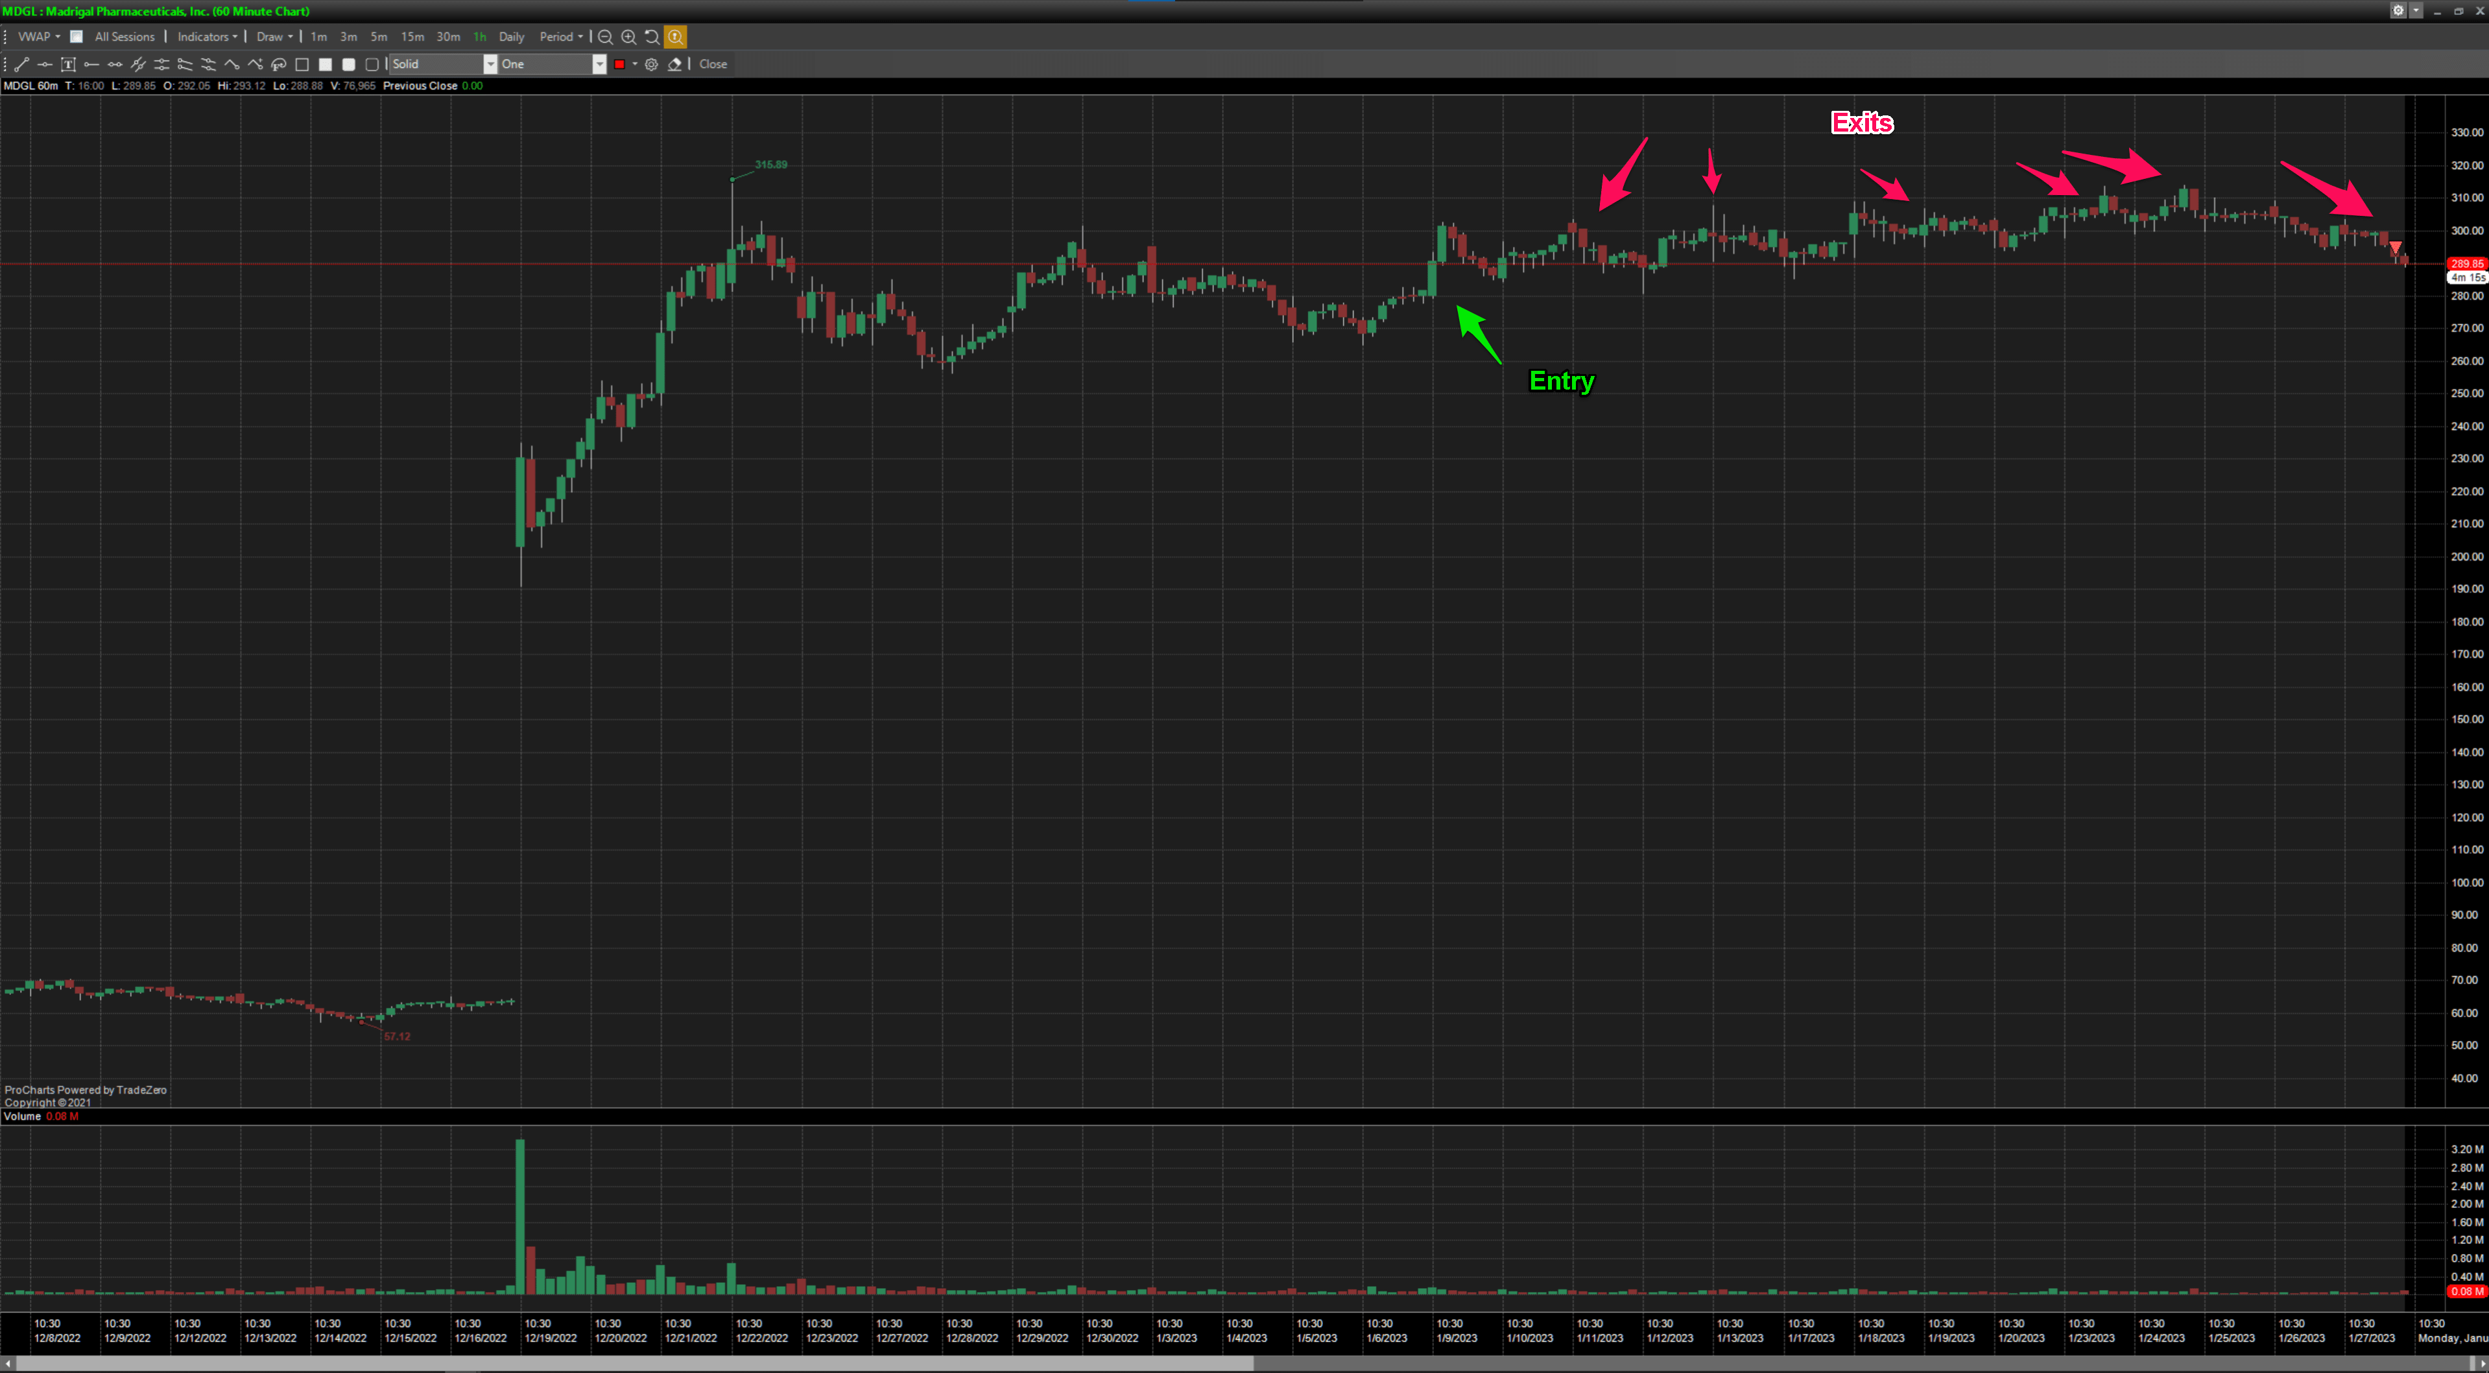
Task: Click the reset zoom icon
Action: (x=652, y=37)
